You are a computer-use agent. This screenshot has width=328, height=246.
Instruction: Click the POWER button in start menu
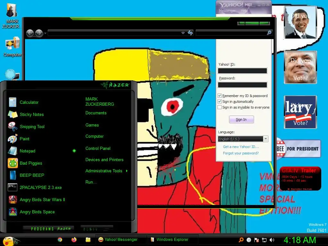pos(97,229)
